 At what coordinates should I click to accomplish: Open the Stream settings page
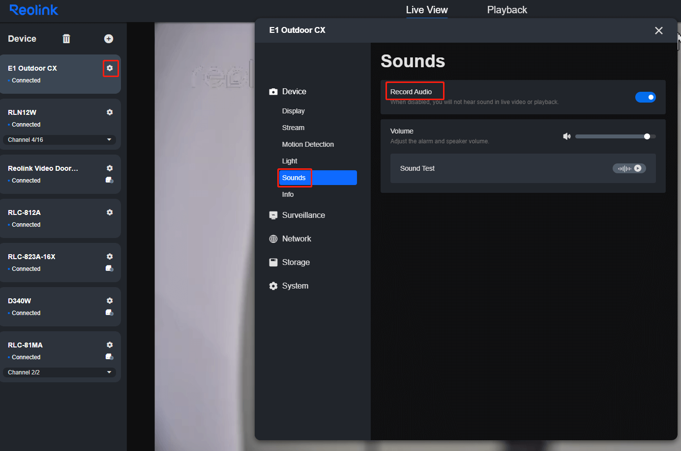(294, 128)
